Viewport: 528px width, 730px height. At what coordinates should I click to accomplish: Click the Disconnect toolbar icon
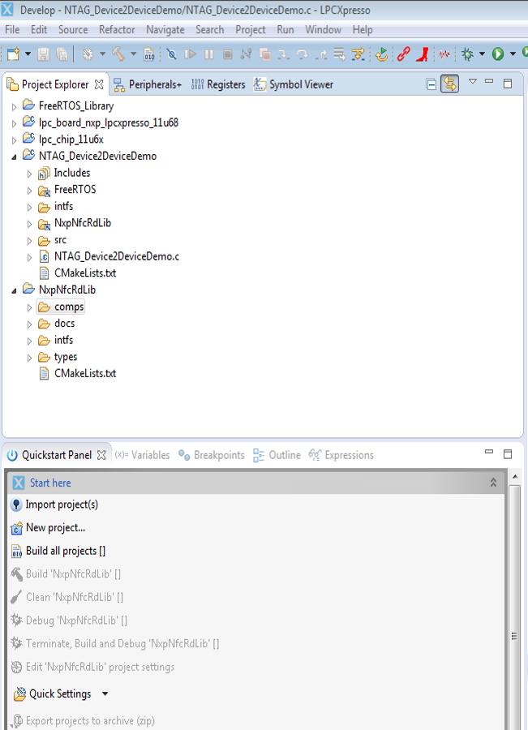tap(246, 54)
